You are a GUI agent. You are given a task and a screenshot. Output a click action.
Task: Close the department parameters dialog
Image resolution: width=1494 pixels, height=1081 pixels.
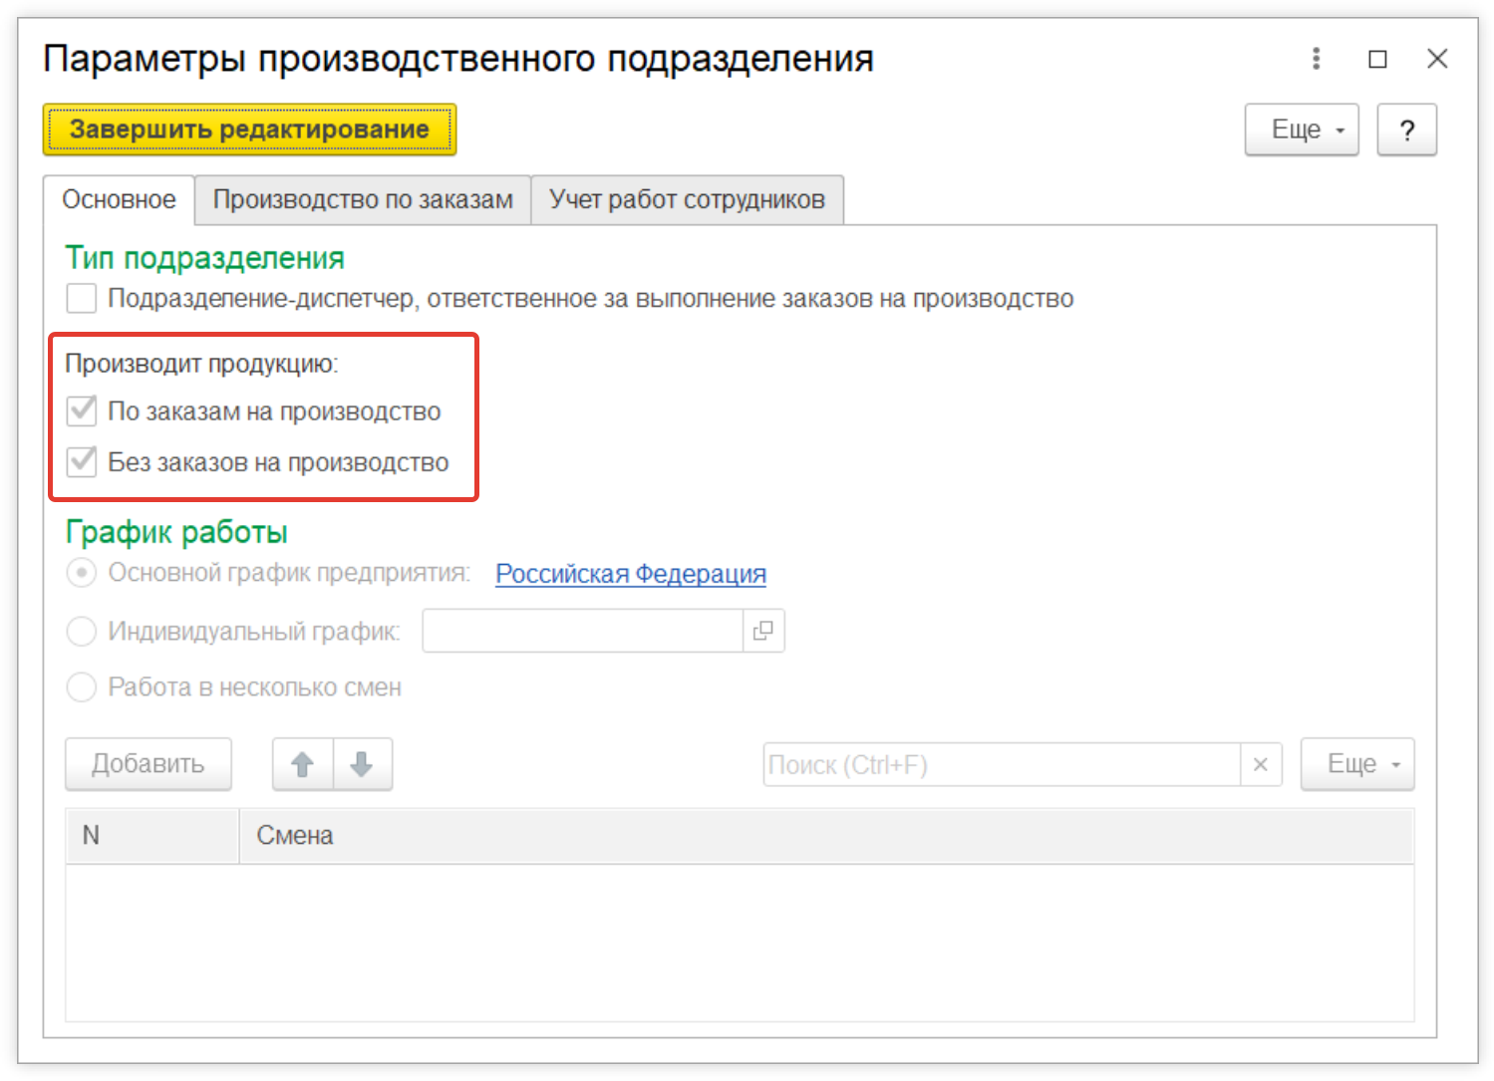pyautogui.click(x=1437, y=59)
